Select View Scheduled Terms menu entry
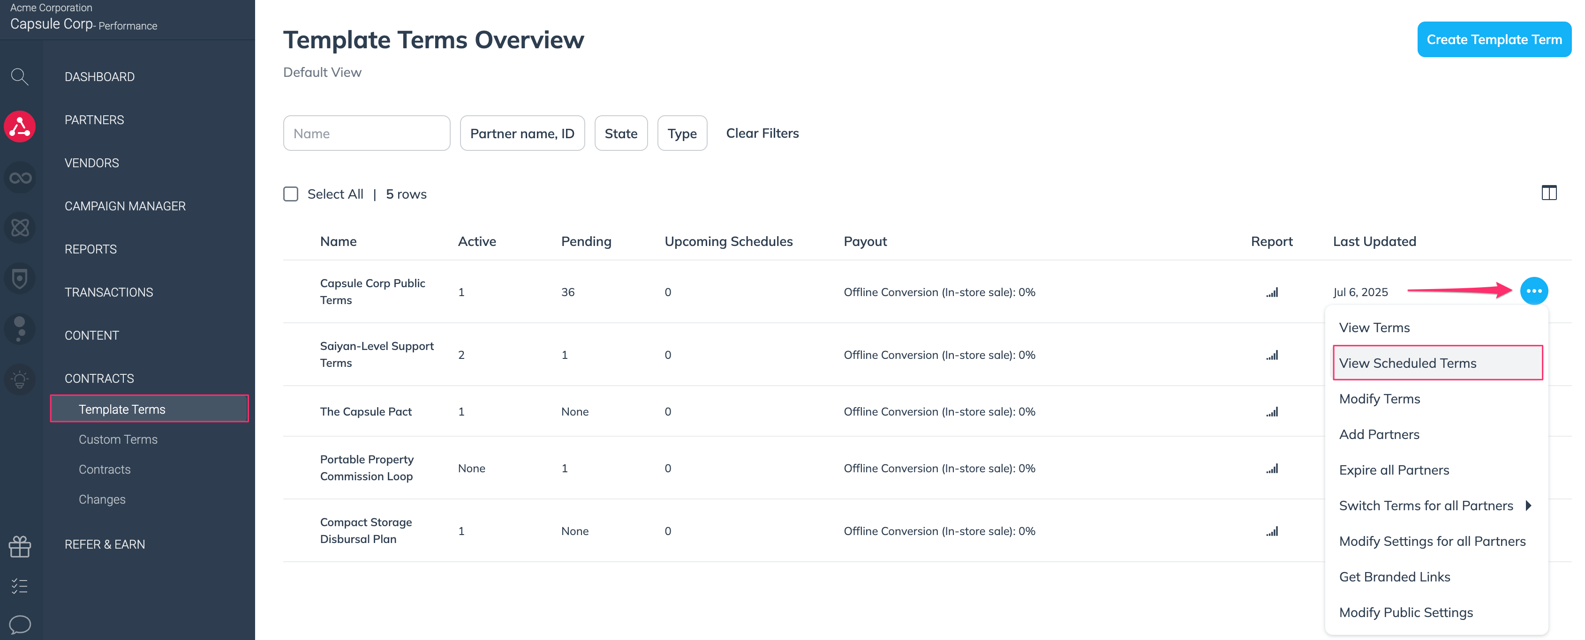This screenshot has height=640, width=1585. (x=1407, y=363)
